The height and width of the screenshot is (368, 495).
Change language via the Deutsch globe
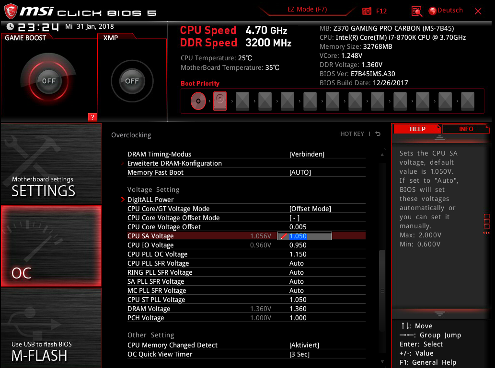pos(446,11)
